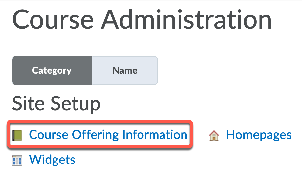Activate the dark Category button

tap(52, 71)
